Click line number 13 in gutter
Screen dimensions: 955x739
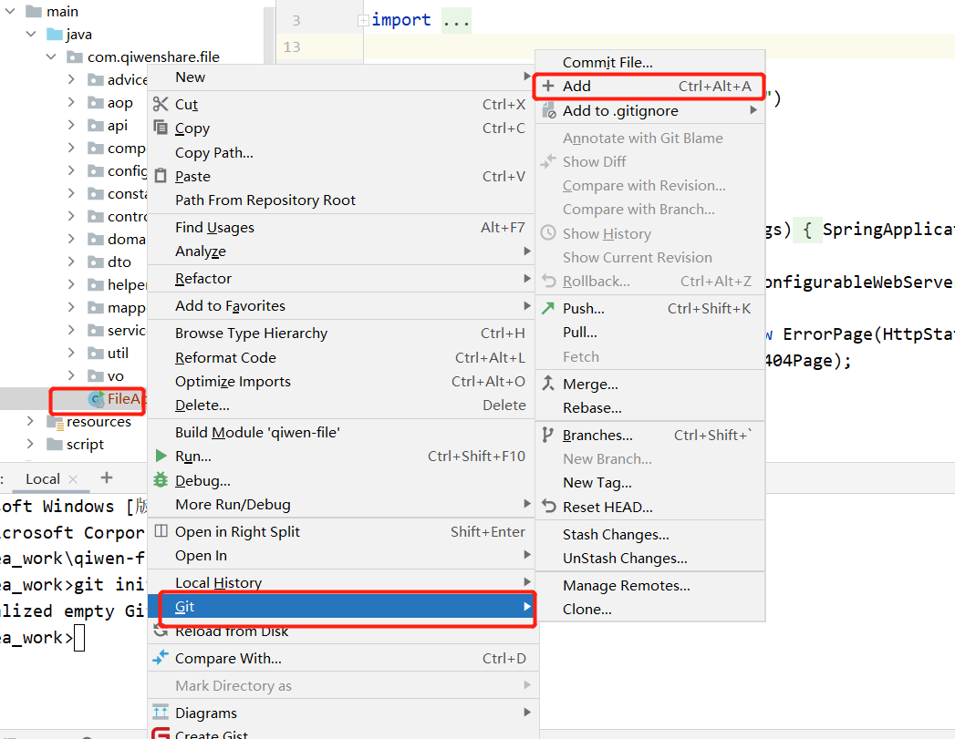(x=292, y=46)
